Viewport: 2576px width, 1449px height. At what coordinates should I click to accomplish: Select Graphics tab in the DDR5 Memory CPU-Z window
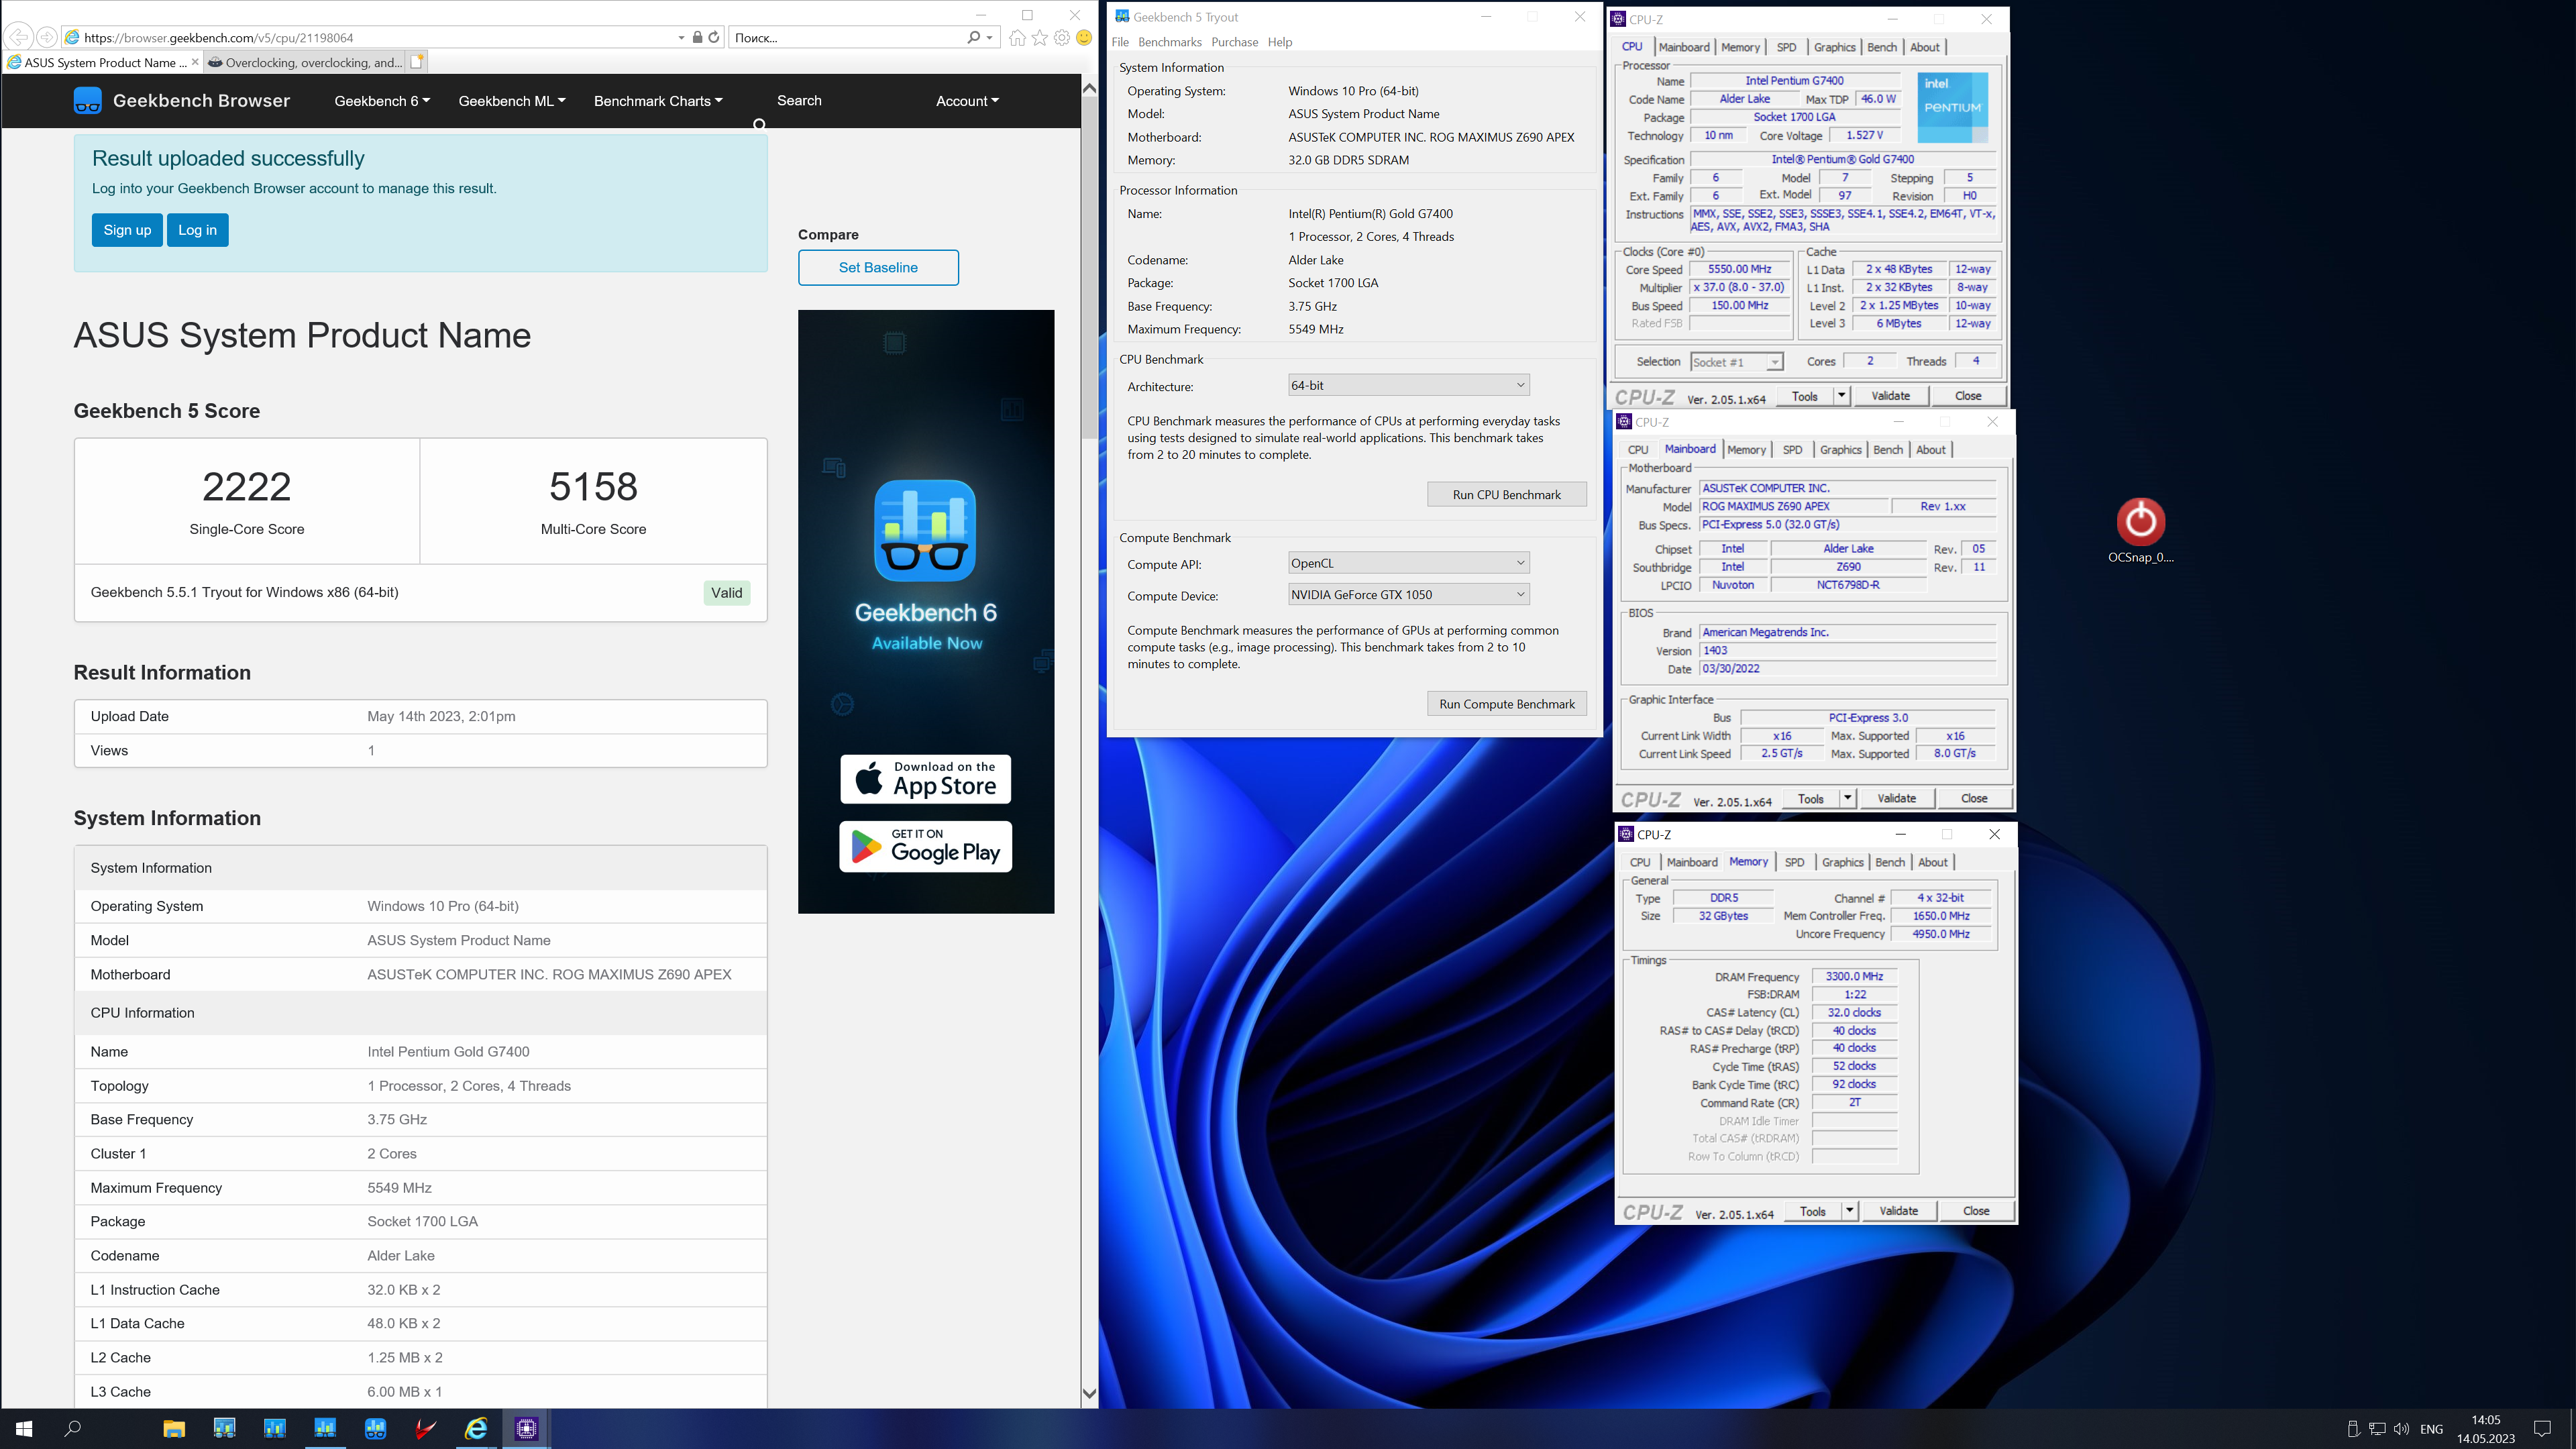pyautogui.click(x=1842, y=862)
